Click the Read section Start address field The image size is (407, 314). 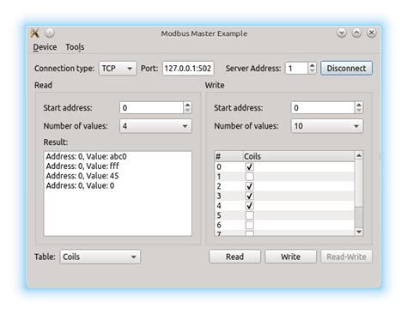tap(151, 108)
